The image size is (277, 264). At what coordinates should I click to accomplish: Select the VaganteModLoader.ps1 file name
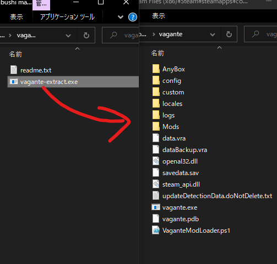pyautogui.click(x=196, y=231)
